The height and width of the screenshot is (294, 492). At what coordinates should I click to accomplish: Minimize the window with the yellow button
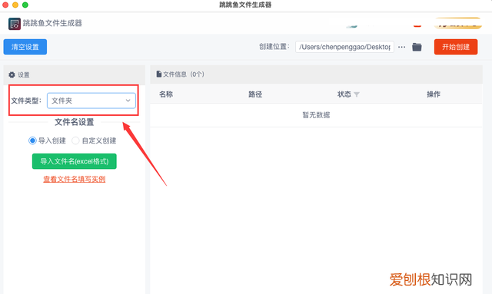click(x=15, y=5)
